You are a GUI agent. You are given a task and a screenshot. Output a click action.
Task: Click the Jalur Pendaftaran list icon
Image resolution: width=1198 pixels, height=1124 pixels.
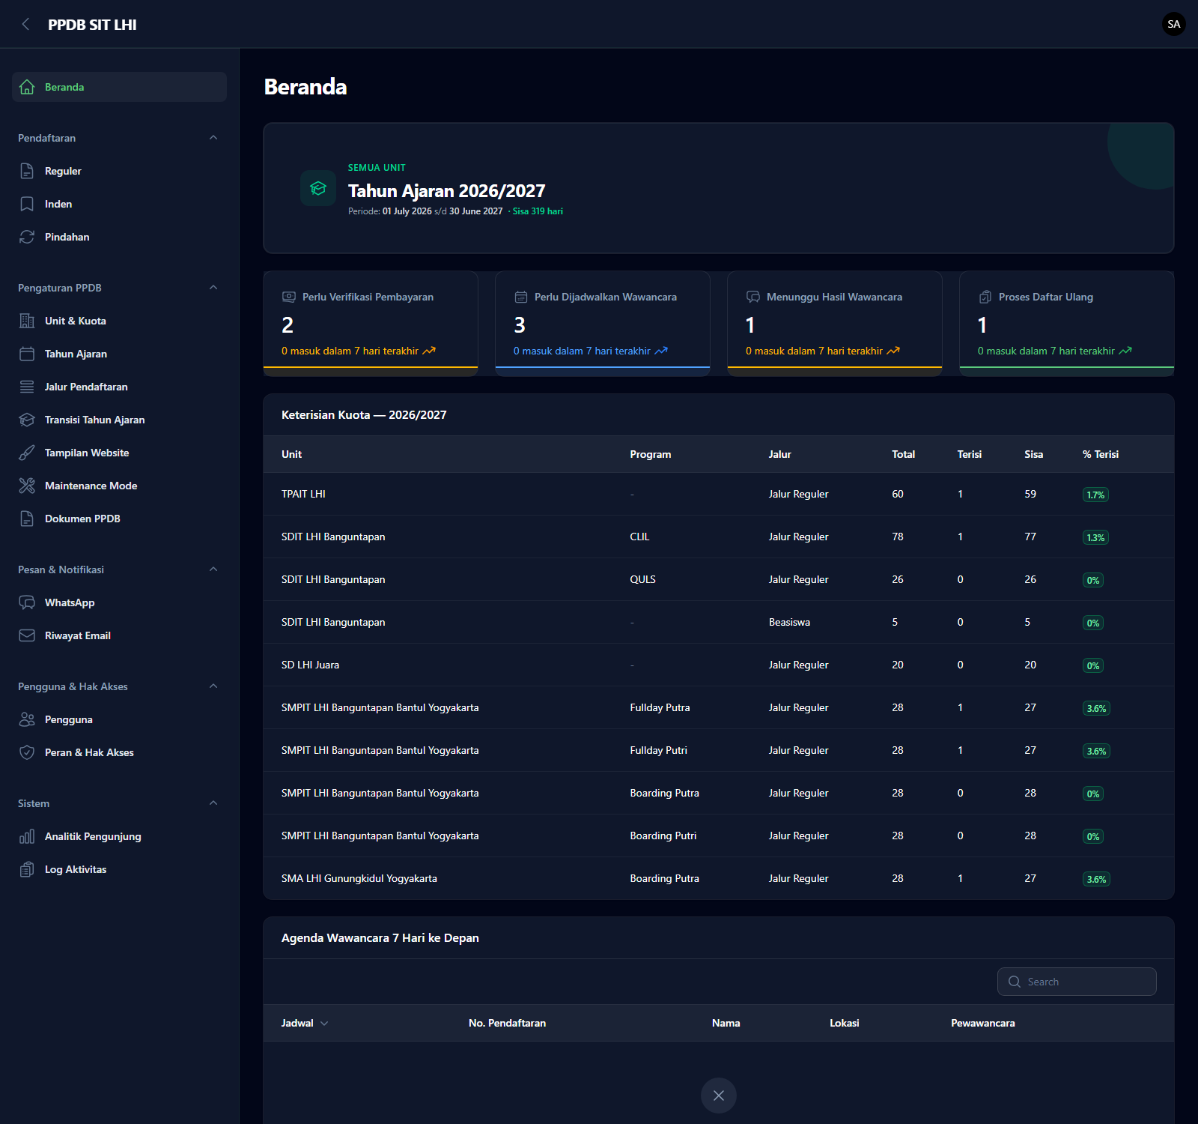pyautogui.click(x=27, y=387)
